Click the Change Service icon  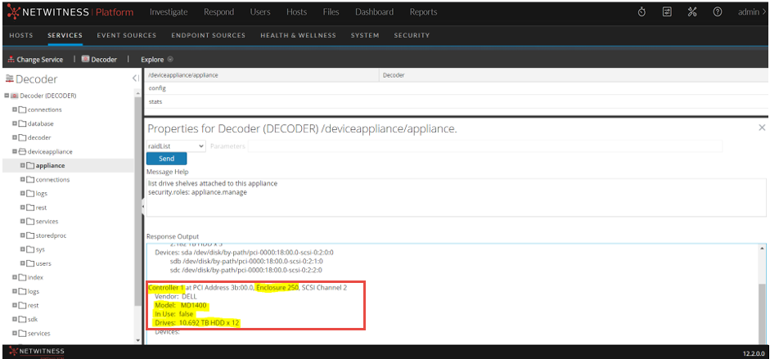click(11, 60)
